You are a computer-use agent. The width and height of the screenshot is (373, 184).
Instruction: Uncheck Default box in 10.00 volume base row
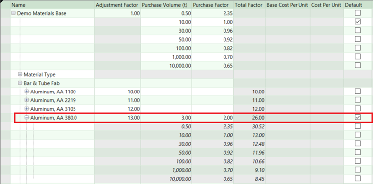point(358,22)
